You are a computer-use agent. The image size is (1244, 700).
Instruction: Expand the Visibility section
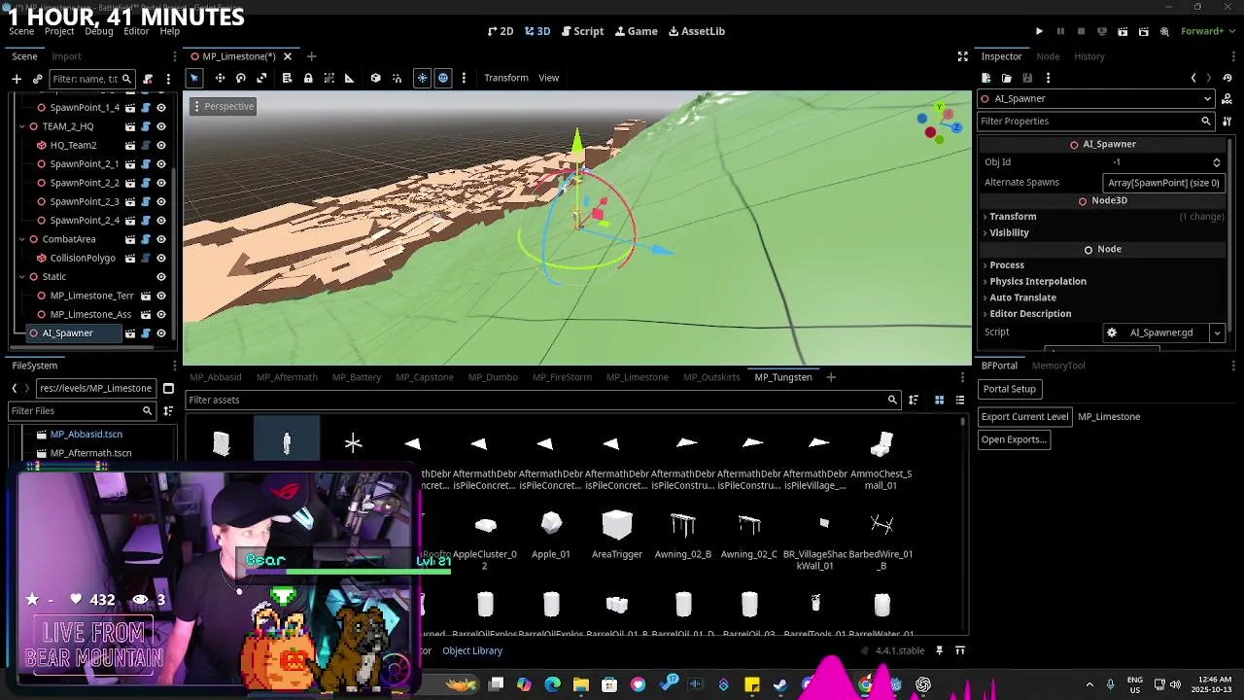(1104, 232)
